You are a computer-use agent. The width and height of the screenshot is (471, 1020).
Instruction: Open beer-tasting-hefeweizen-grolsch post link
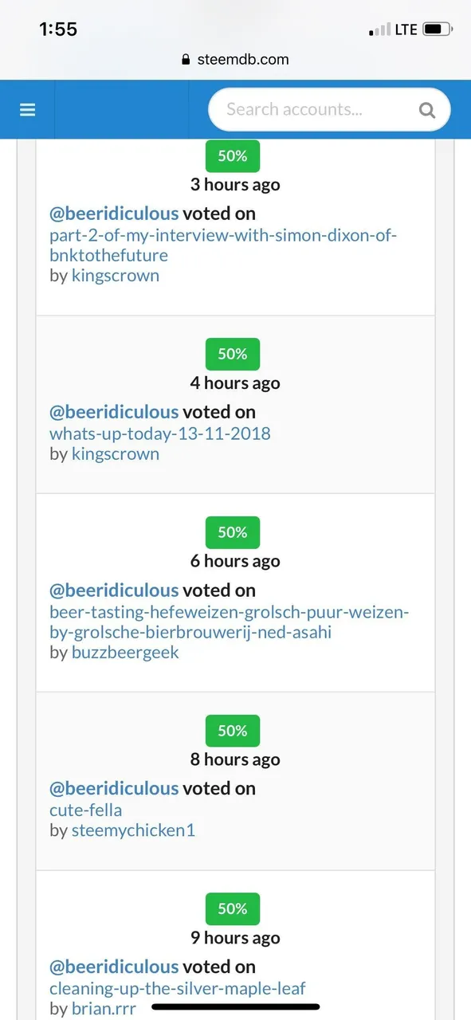click(x=230, y=622)
